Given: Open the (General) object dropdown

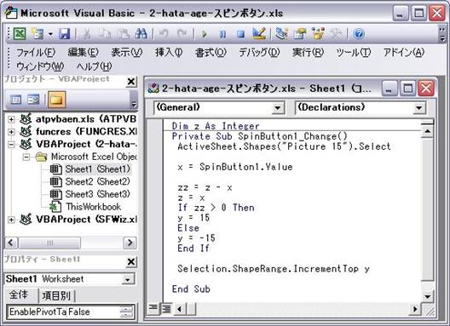Looking at the screenshot, I should click(x=219, y=107).
